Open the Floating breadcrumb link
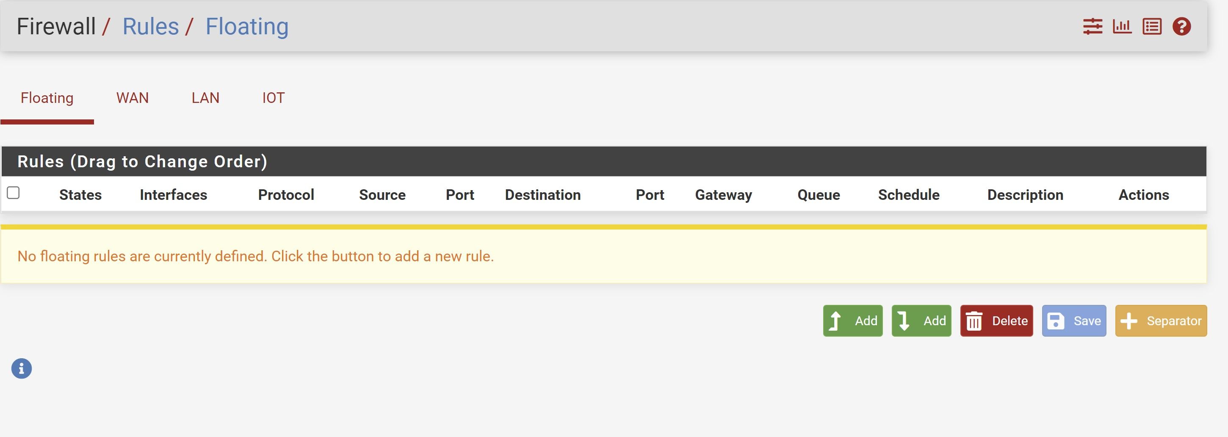 (247, 26)
